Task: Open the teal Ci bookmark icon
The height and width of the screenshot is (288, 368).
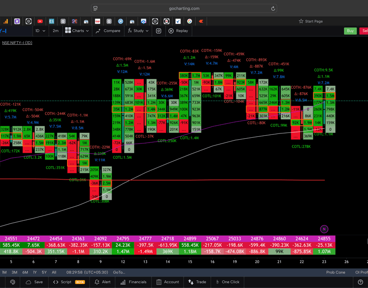Action: pyautogui.click(x=51, y=22)
